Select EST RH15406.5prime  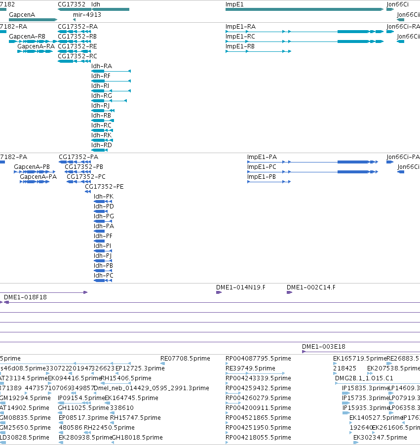(x=126, y=378)
